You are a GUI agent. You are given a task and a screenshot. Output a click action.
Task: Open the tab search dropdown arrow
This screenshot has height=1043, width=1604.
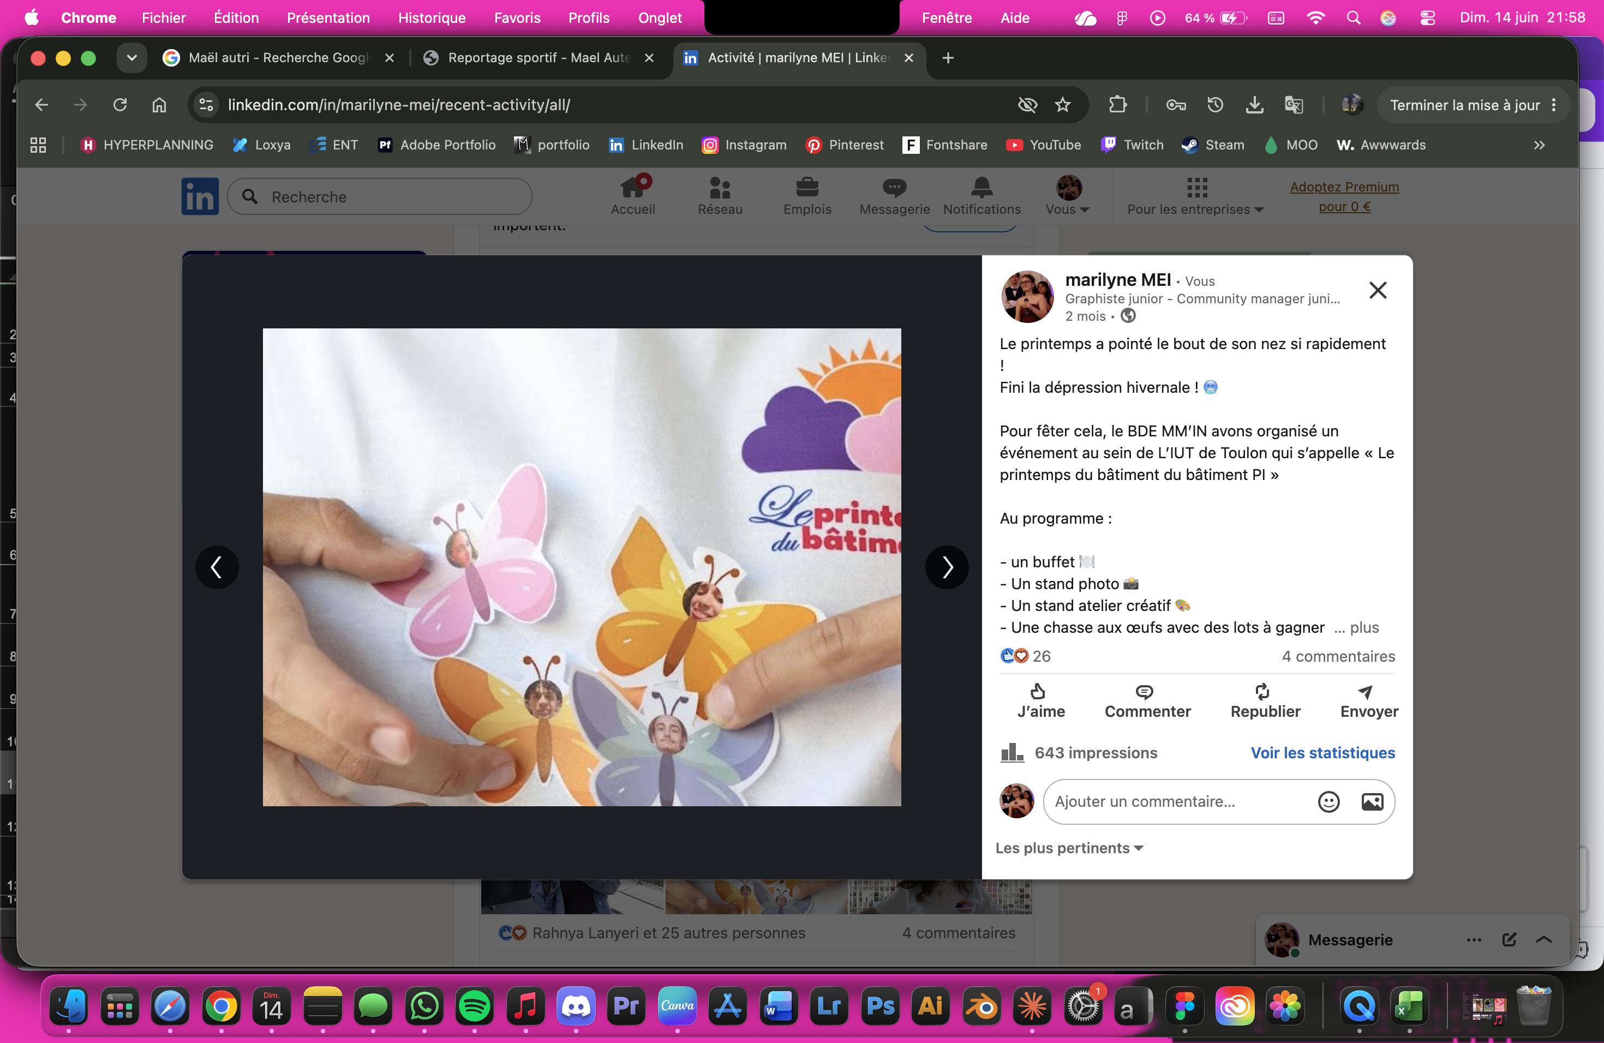pyautogui.click(x=131, y=58)
